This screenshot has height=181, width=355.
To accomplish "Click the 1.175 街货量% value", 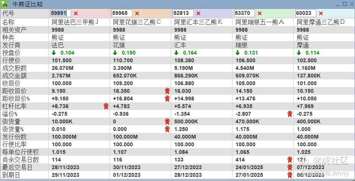I will [x=242, y=129].
